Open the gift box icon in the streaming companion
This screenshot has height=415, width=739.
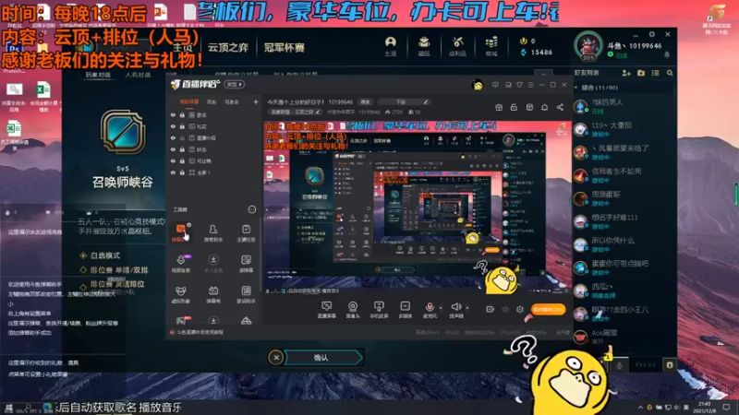coord(499,107)
